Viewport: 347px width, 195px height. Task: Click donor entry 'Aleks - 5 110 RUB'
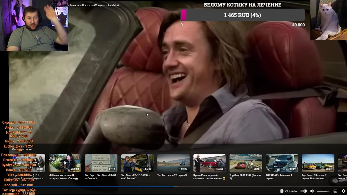(19, 127)
